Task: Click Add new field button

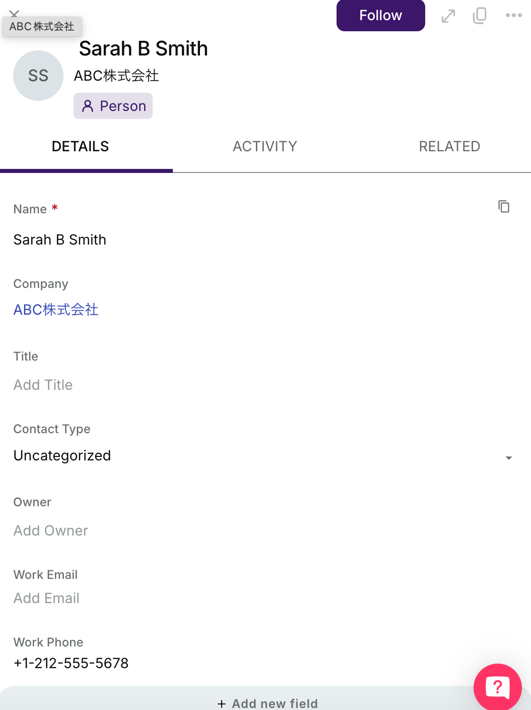Action: click(x=268, y=703)
